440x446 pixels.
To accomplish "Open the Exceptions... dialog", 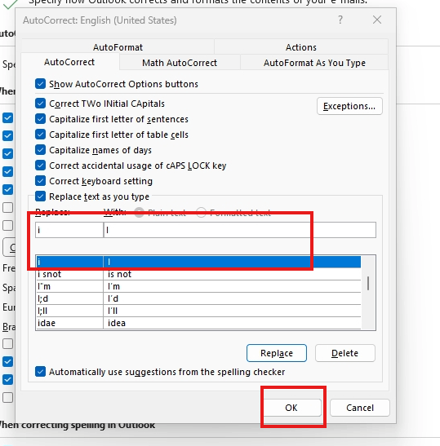I will point(349,106).
